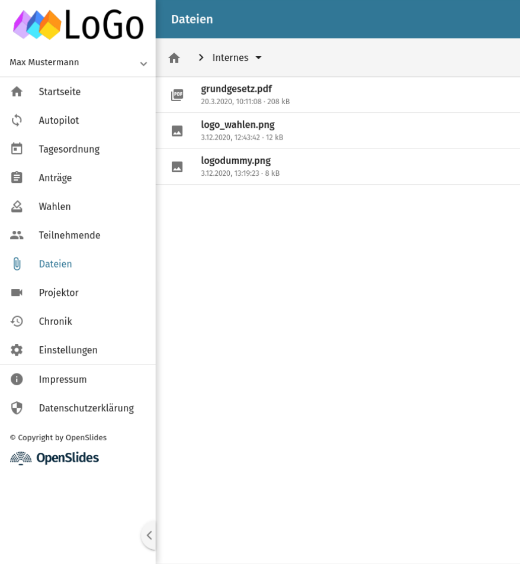The height and width of the screenshot is (564, 520).
Task: Click the Wahlen ballot icon in the sidebar
Action: 17,207
